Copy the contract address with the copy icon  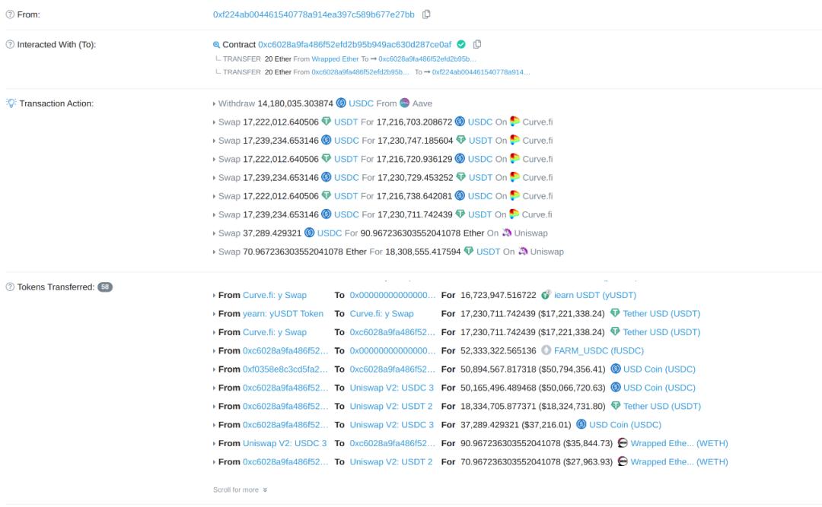(x=477, y=44)
